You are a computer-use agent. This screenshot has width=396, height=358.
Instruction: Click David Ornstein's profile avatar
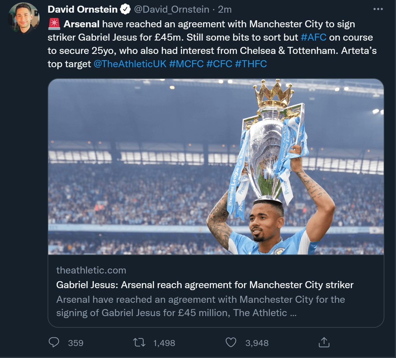pos(24,18)
